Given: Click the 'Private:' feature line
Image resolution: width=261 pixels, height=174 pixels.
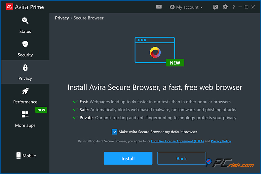Looking at the screenshot, I should pyautogui.click(x=155, y=118).
